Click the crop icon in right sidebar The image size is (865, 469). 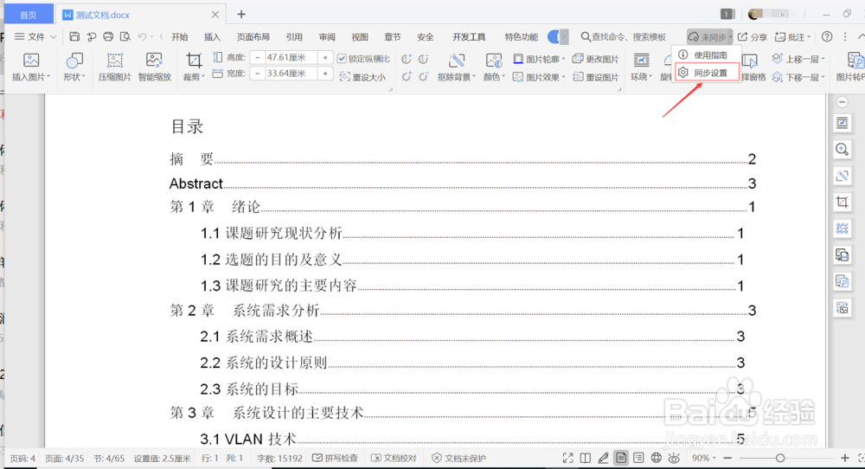point(842,202)
